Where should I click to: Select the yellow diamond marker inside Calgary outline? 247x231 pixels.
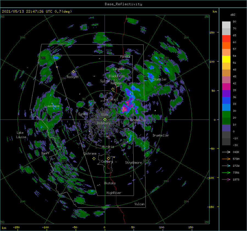[x=108, y=158]
